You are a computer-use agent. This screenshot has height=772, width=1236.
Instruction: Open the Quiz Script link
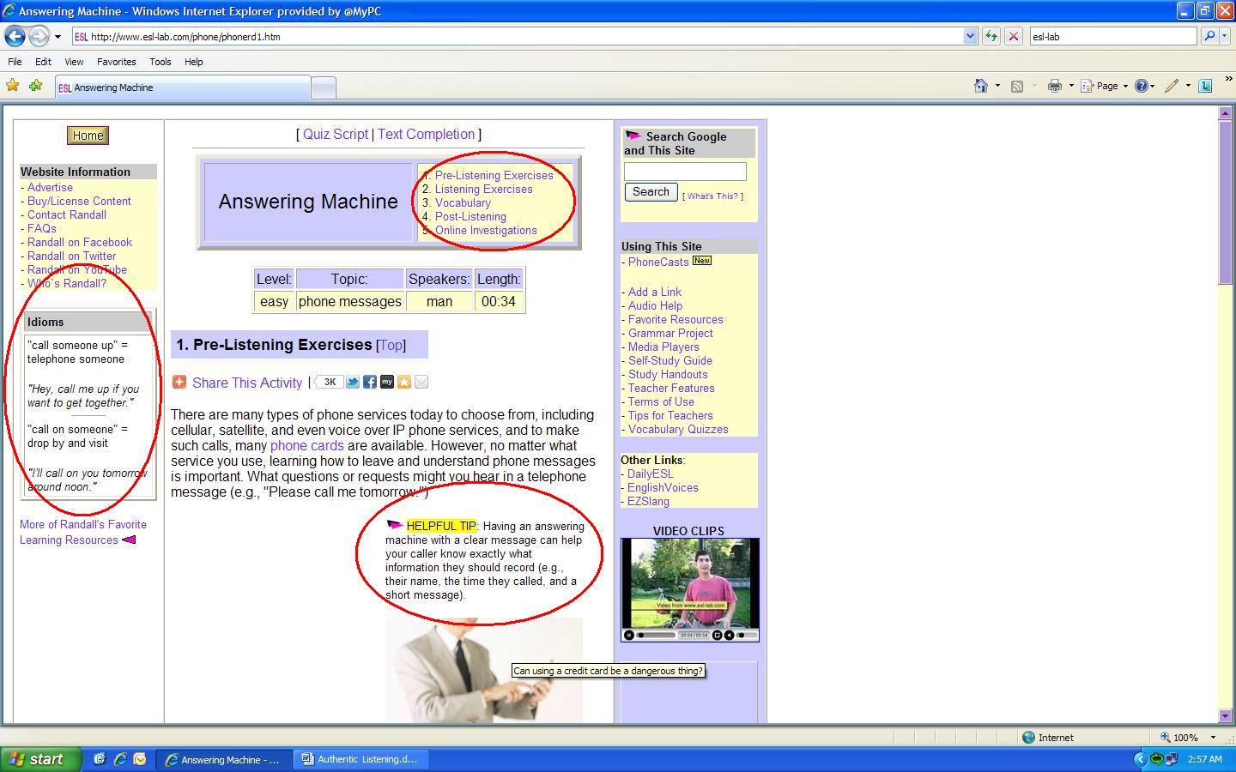[335, 134]
